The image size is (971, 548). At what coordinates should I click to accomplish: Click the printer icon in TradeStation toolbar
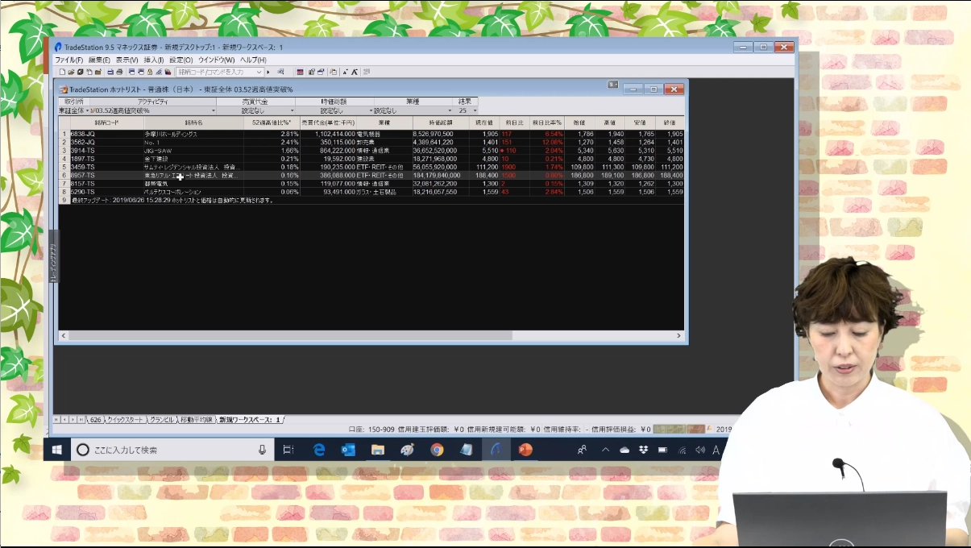[119, 72]
